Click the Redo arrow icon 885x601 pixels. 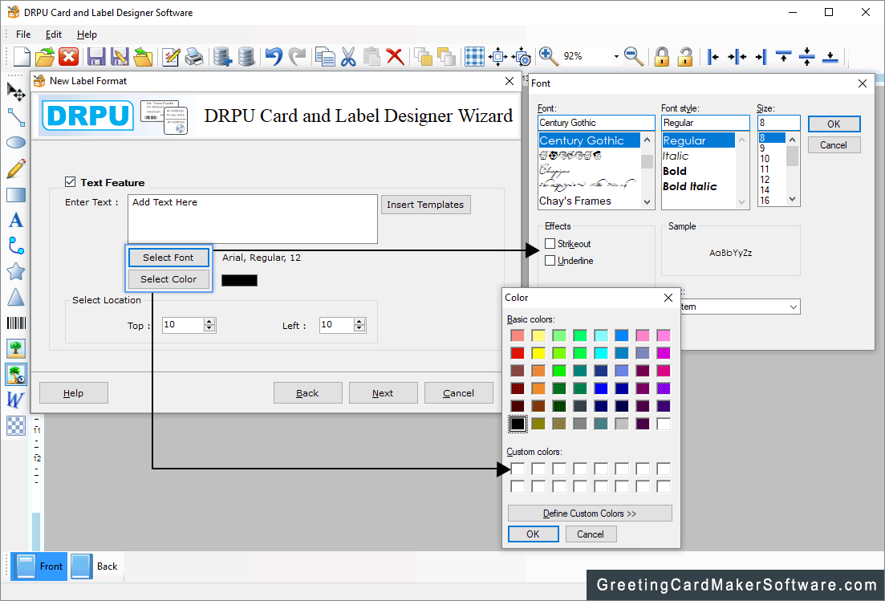point(297,56)
